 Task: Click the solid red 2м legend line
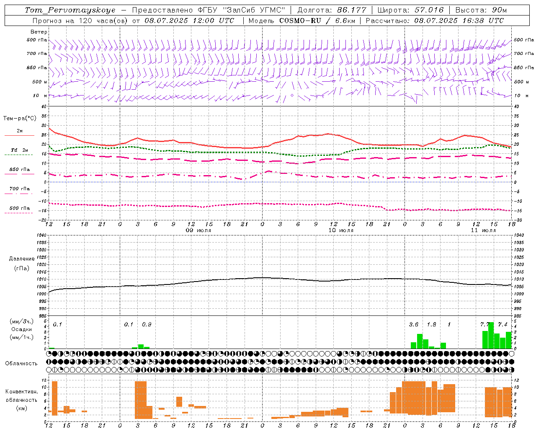pyautogui.click(x=19, y=135)
